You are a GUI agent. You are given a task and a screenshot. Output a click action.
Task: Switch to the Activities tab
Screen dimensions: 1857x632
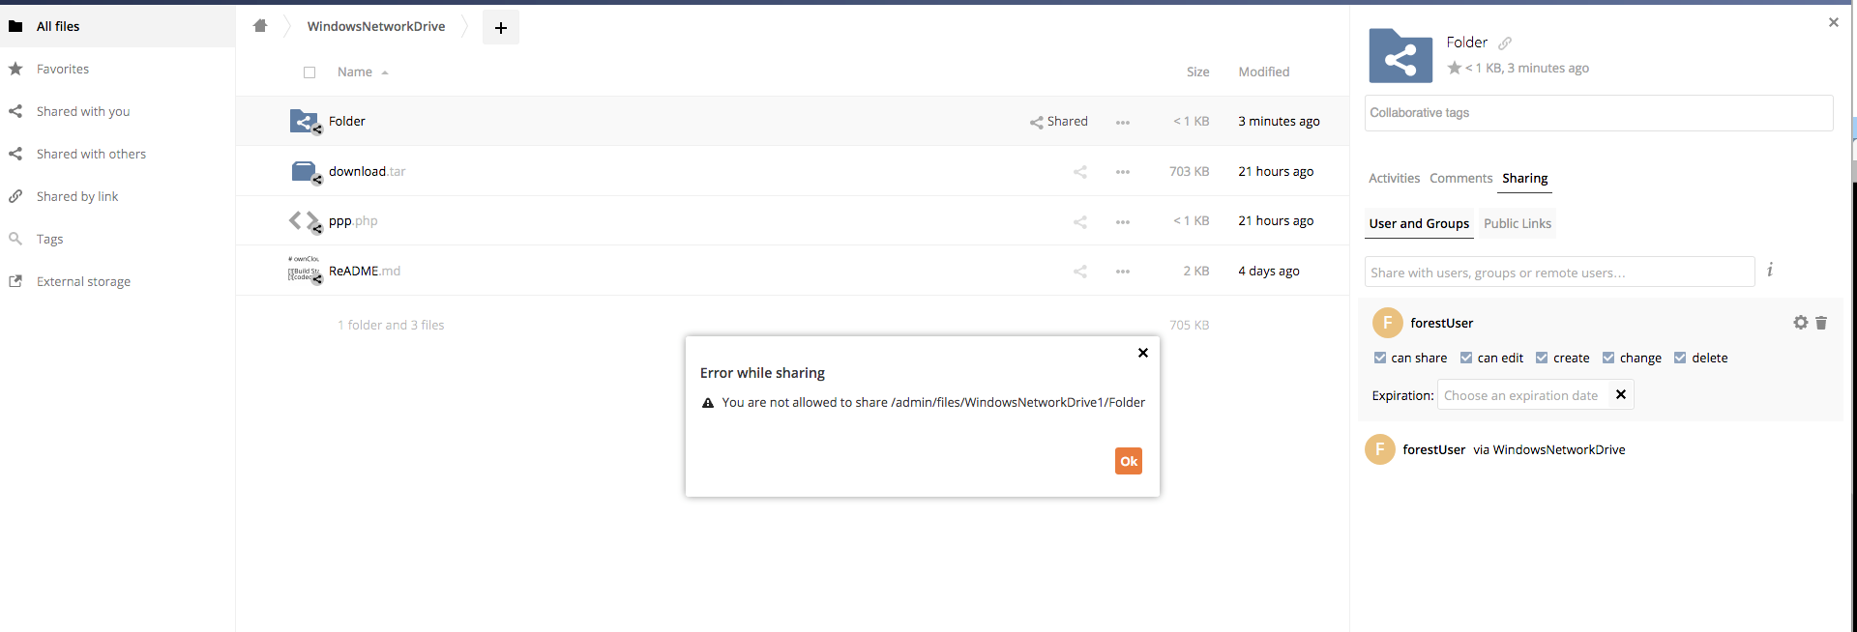1395,178
